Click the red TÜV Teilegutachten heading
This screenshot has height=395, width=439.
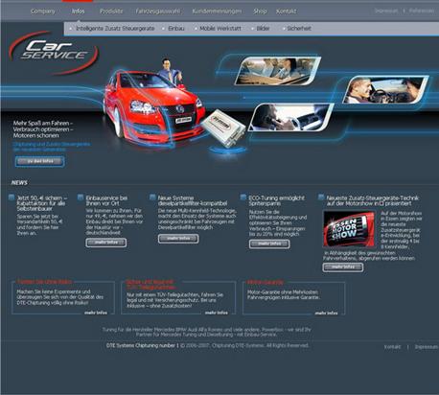[150, 285]
